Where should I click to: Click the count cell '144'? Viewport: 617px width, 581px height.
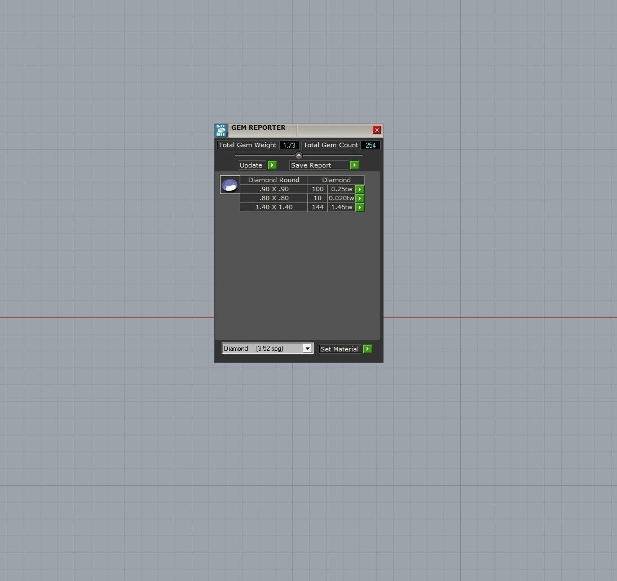(x=318, y=207)
